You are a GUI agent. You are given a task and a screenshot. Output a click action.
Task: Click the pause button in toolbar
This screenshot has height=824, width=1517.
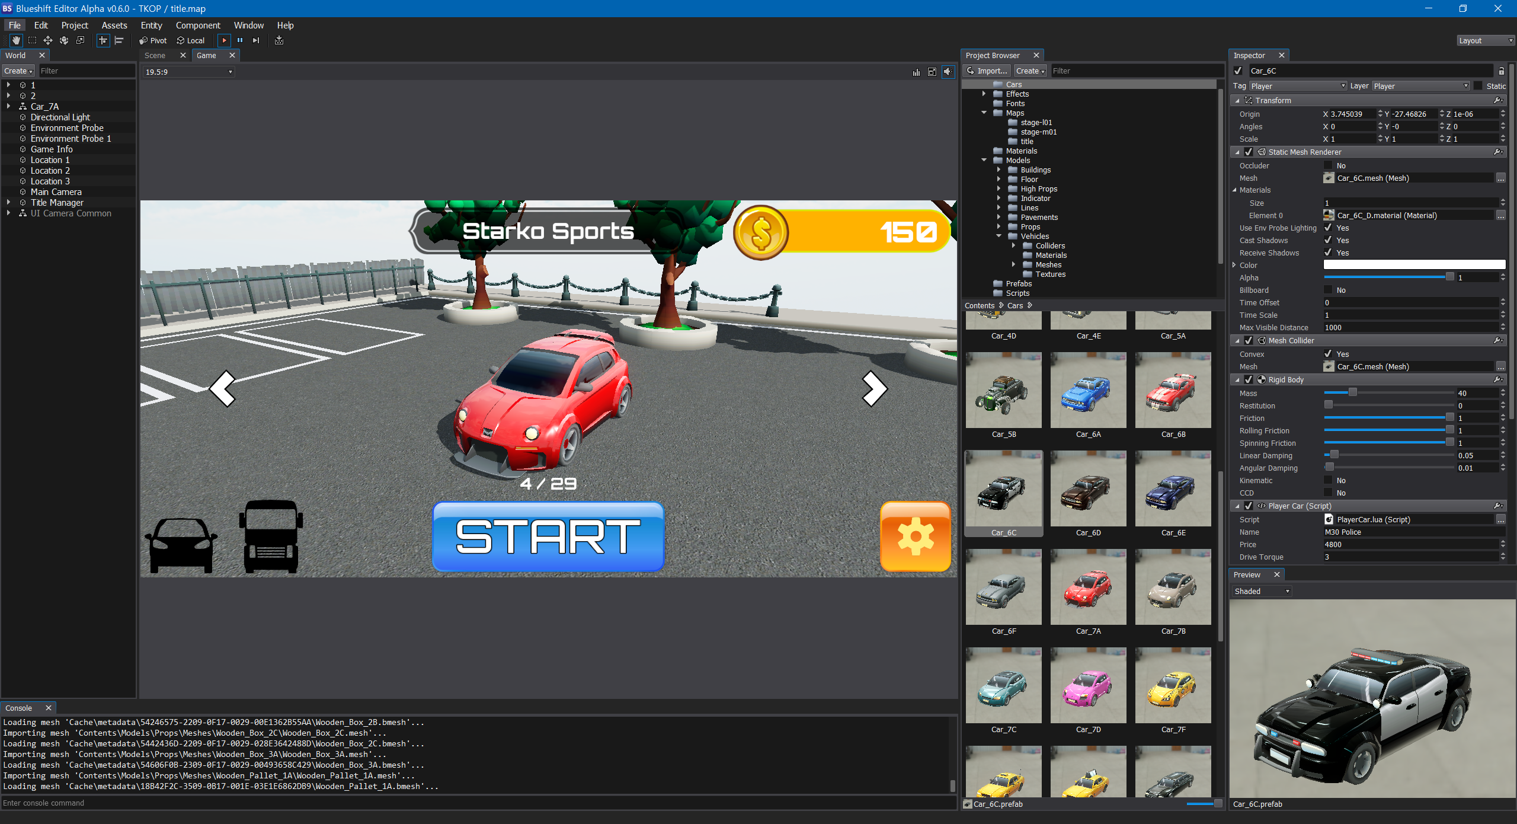(240, 40)
